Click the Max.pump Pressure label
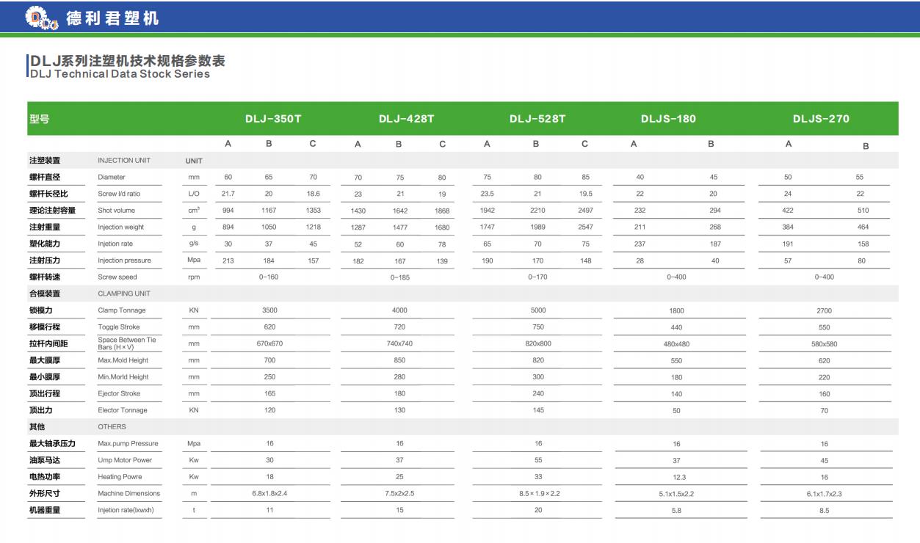Screen dimensions: 920x543 [x=128, y=443]
